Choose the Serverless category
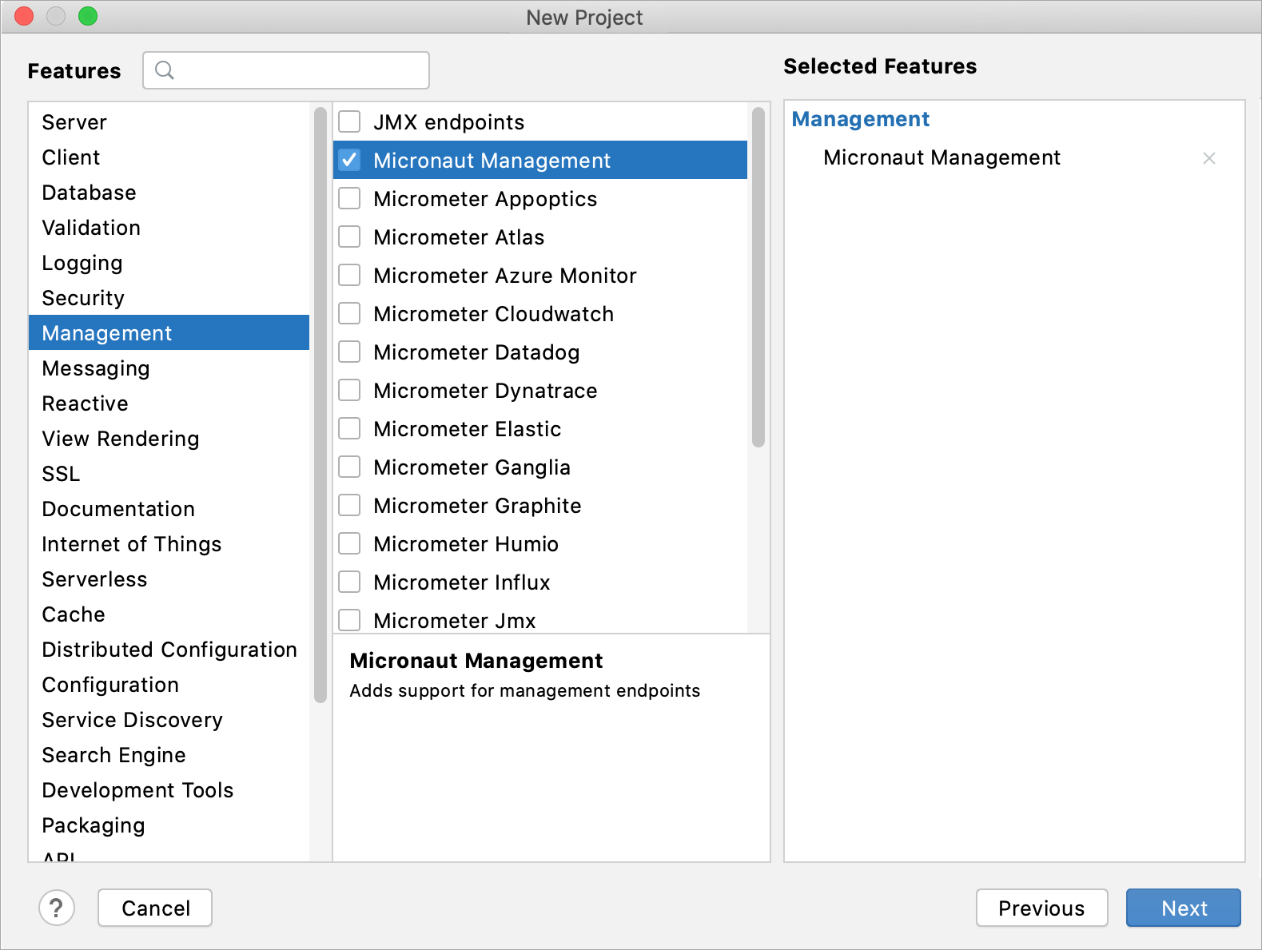This screenshot has height=950, width=1262. point(169,579)
